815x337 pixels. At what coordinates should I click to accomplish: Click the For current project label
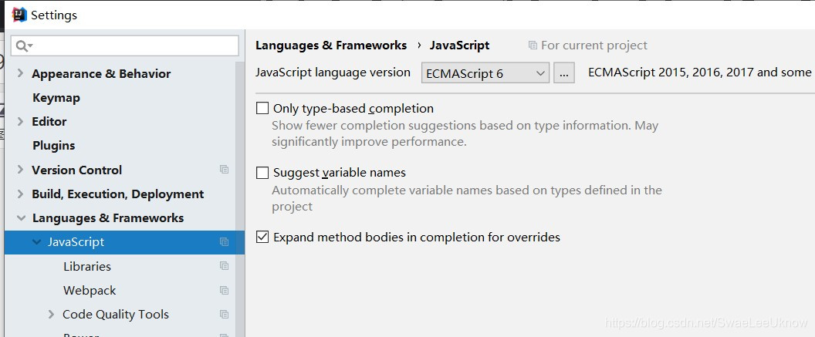click(x=594, y=45)
